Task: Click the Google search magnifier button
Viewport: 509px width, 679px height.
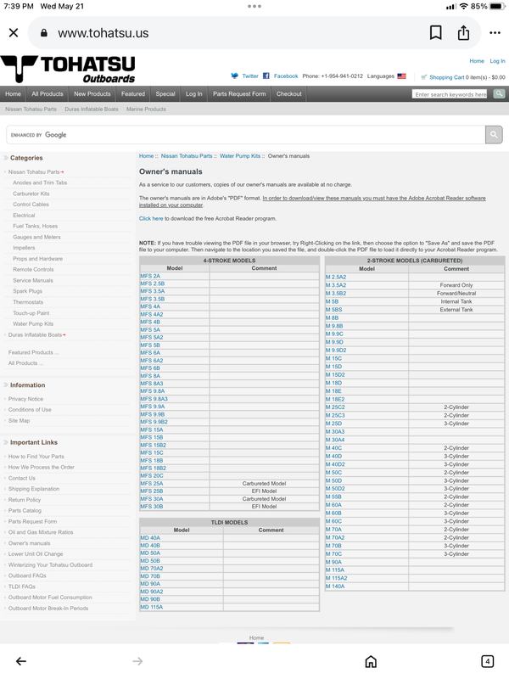Action: [494, 135]
